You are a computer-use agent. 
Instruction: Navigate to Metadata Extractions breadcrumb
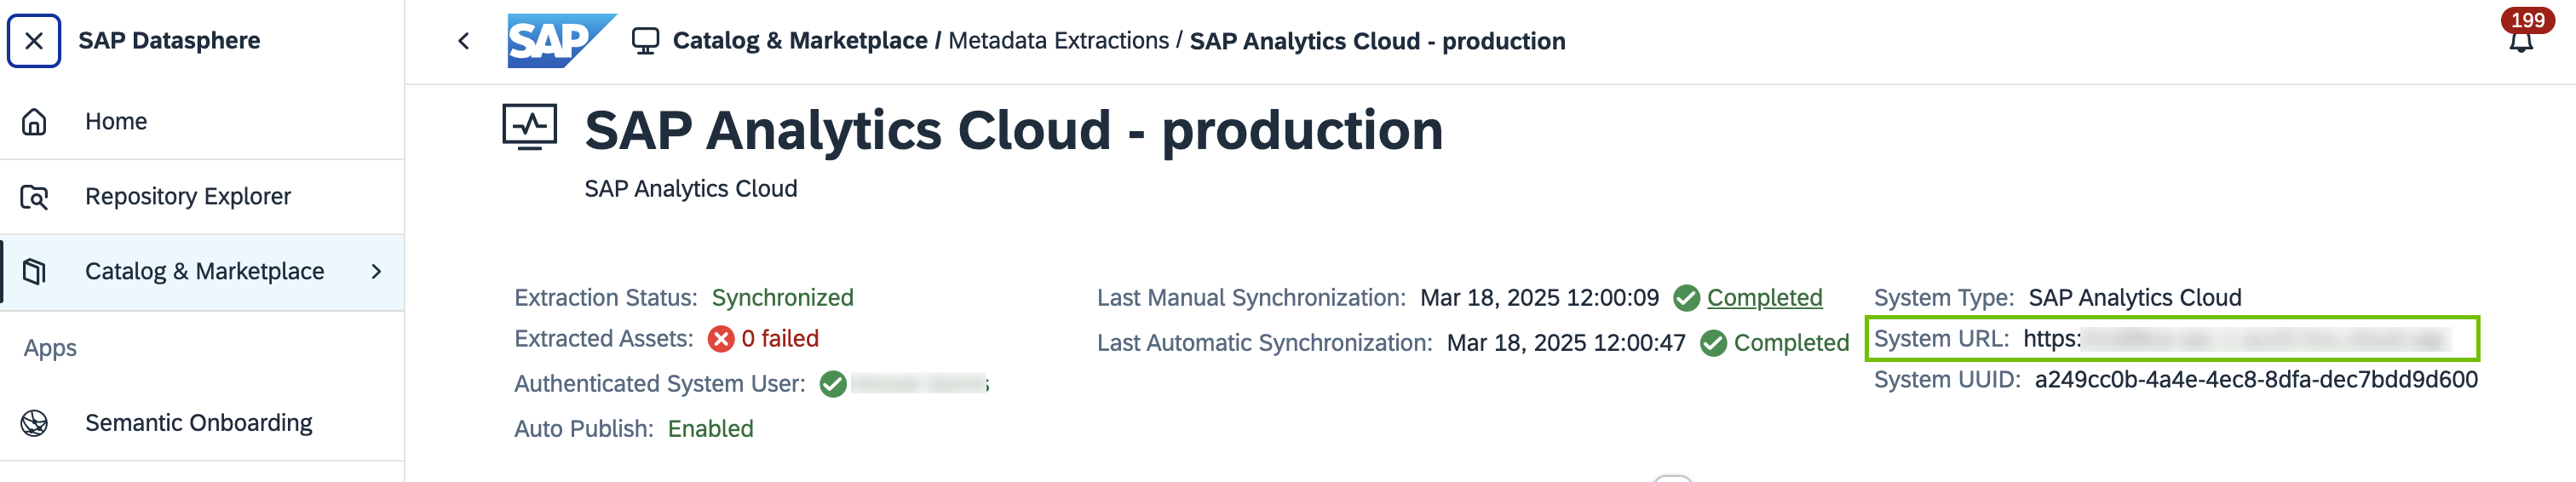click(x=1058, y=41)
